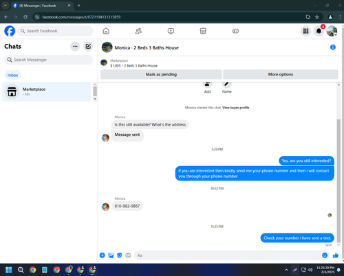This screenshot has width=344, height=276.
Task: View site information icon in address bar
Action: click(37, 17)
